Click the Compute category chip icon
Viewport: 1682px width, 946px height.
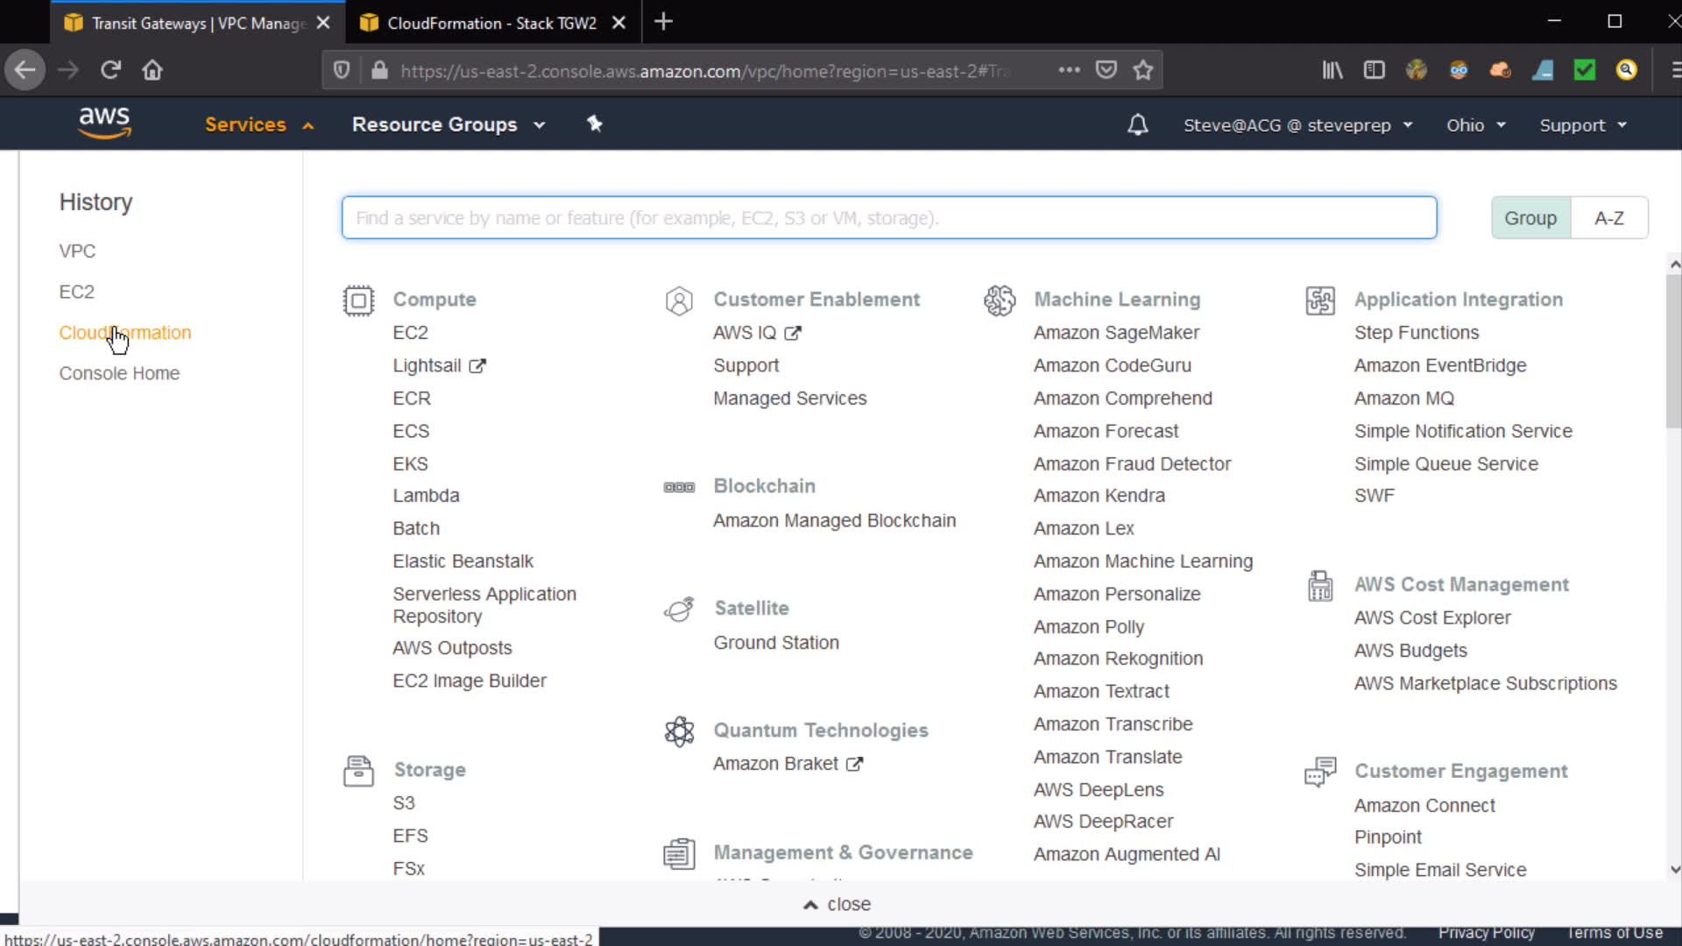pos(358,300)
